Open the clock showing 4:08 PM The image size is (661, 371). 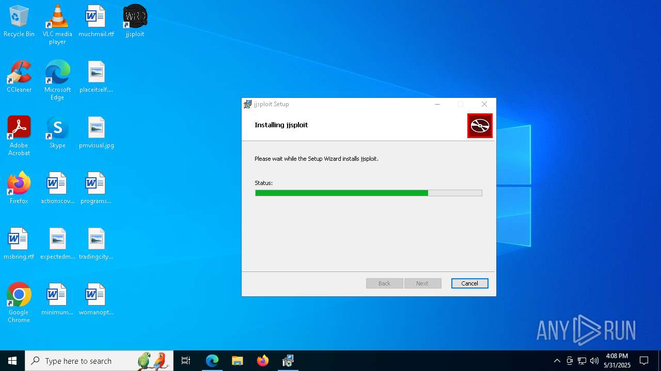(x=617, y=361)
